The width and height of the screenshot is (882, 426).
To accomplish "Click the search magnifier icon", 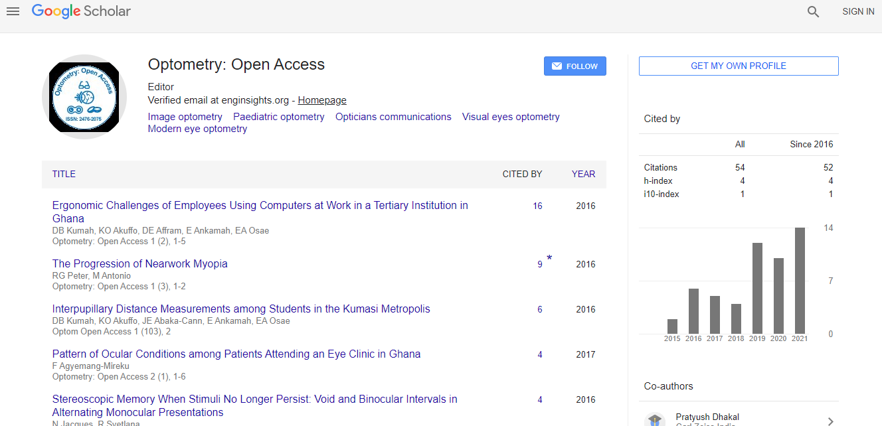I will 813,11.
